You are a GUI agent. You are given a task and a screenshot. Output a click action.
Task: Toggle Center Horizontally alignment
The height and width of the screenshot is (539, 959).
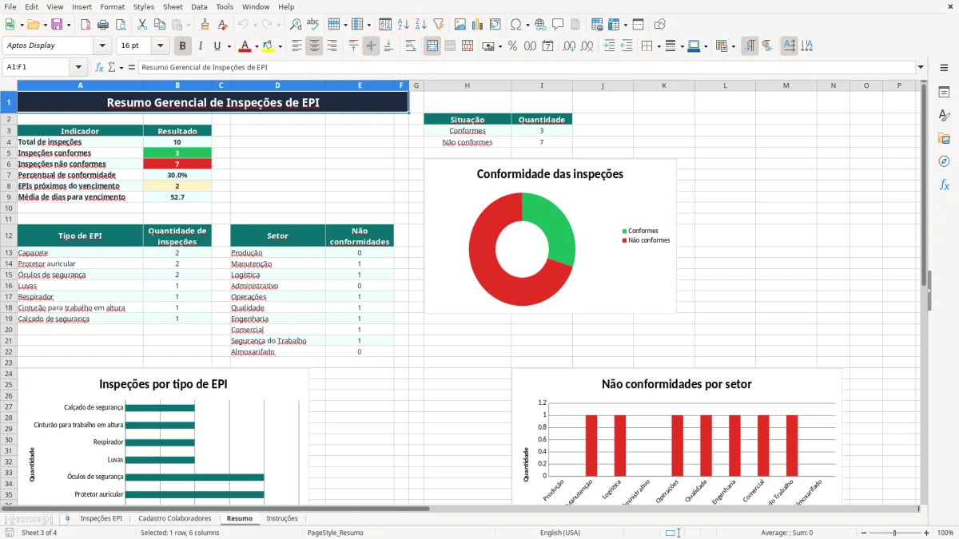tap(314, 46)
